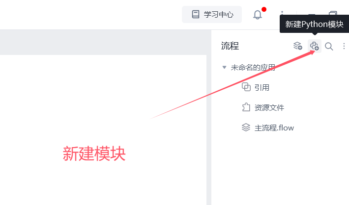This screenshot has height=205, width=349.
Task: Click the overlapping-windows icon at top right
Action: (333, 13)
